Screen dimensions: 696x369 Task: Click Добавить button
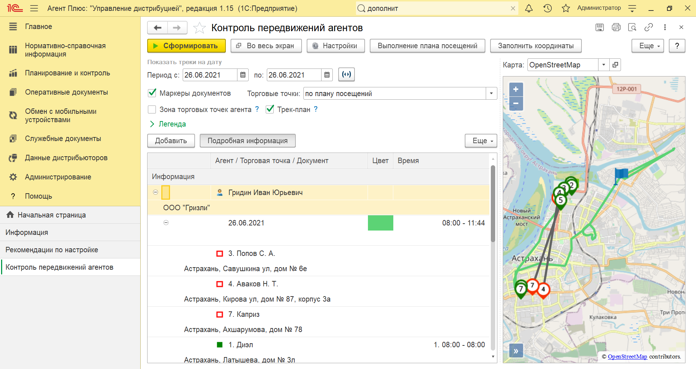[x=171, y=141]
